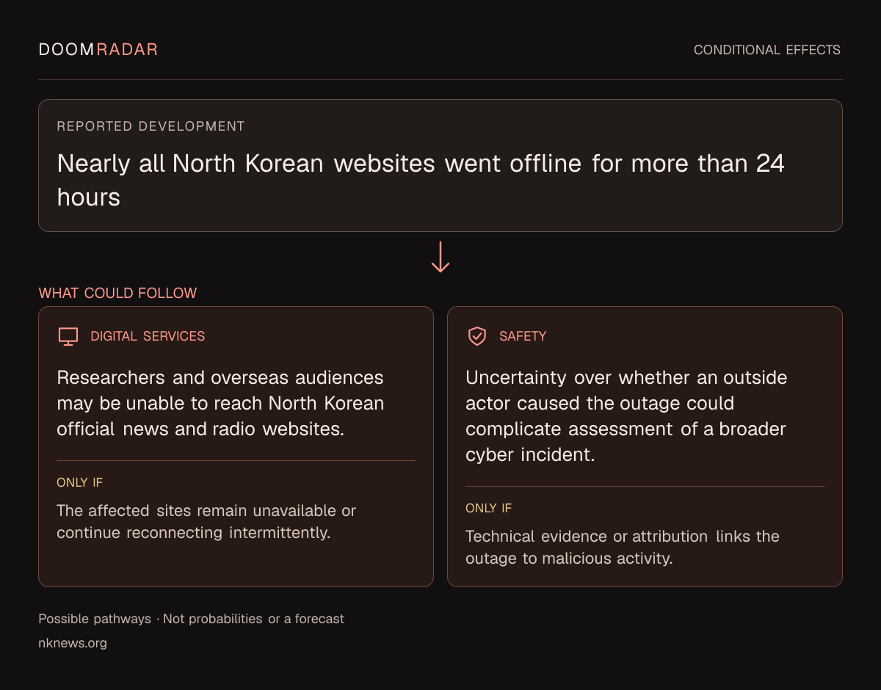Click the monitor icon beside Digital Services
The height and width of the screenshot is (690, 881).
click(68, 336)
